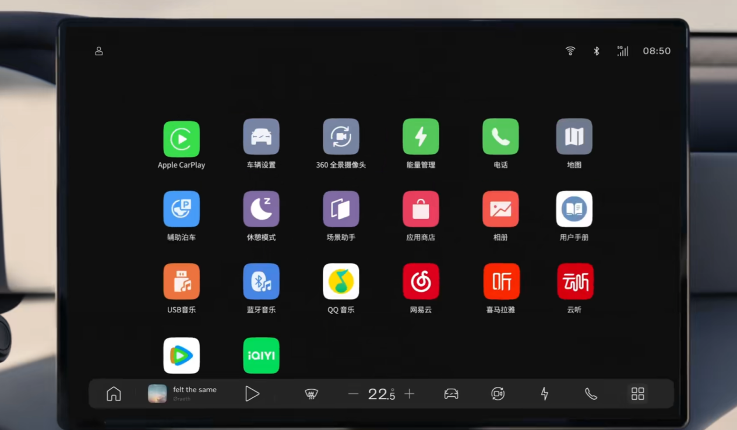This screenshot has width=737, height=430.
Task: Tap the phone handset icon in dock
Action: click(591, 394)
